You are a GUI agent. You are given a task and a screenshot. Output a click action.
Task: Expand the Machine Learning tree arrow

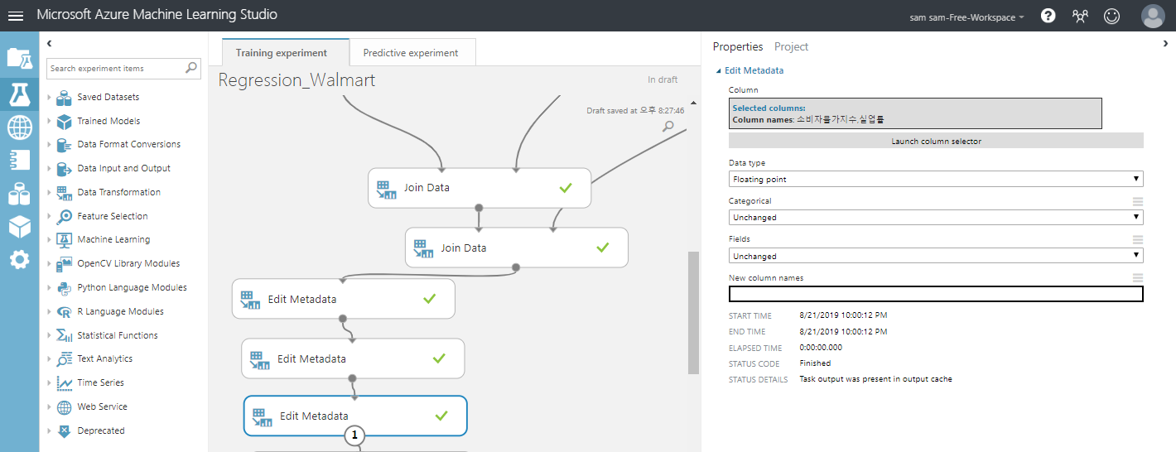(49, 240)
